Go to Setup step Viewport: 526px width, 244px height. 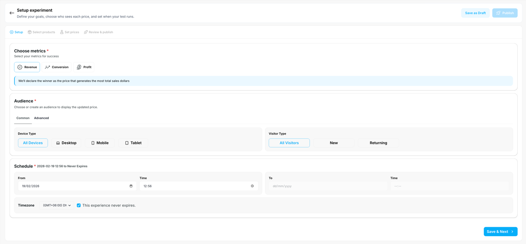point(16,32)
